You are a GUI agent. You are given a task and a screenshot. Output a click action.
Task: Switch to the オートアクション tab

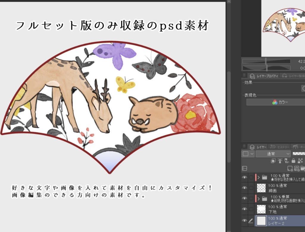[298, 147]
